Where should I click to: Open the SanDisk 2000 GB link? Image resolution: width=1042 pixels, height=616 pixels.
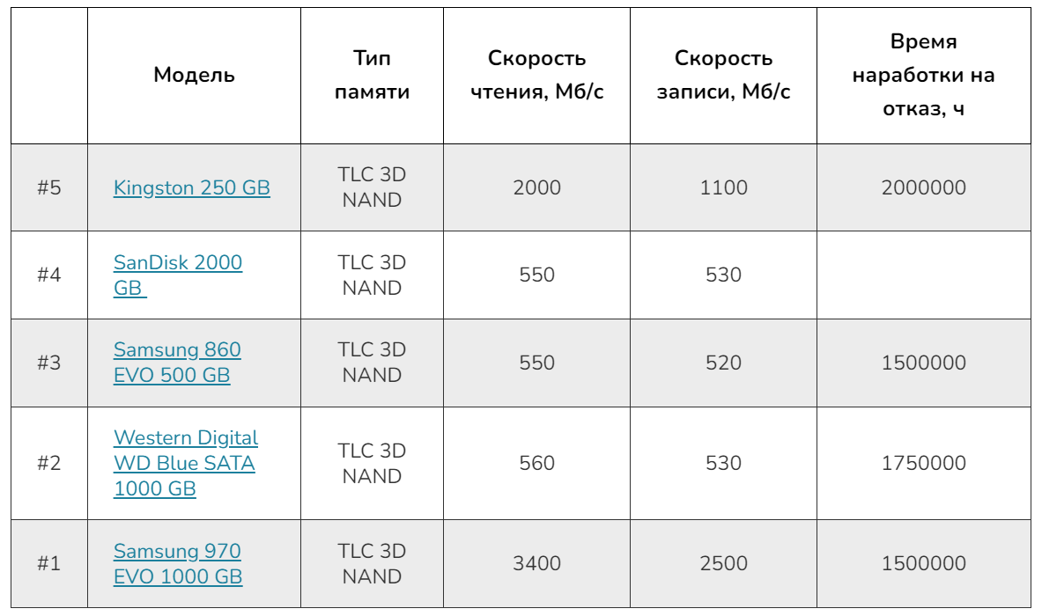click(177, 263)
